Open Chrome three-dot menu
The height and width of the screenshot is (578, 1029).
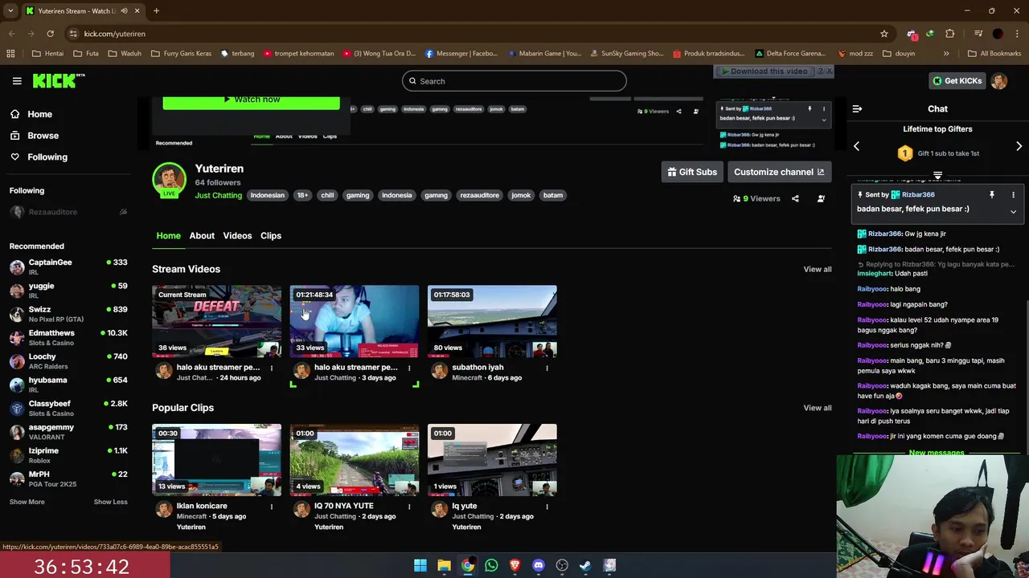pos(1018,34)
